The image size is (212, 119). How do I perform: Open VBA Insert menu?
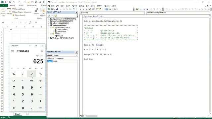click(68, 6)
